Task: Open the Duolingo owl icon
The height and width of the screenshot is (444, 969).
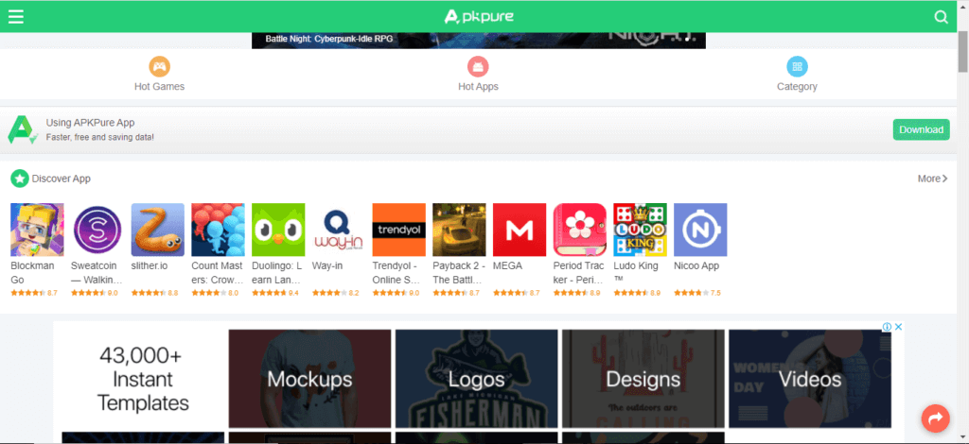Action: coord(278,230)
